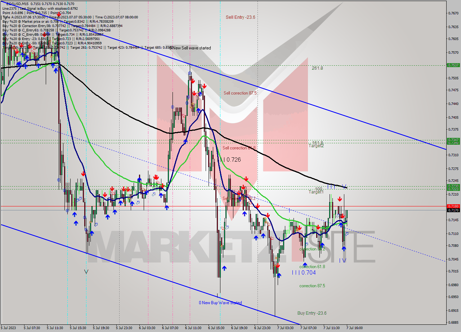Click the '0 New Sell wave started' label
The image size is (461, 332).
pos(190,48)
